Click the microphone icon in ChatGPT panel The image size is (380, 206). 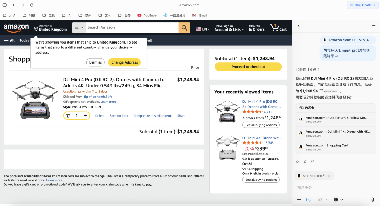coord(373,200)
